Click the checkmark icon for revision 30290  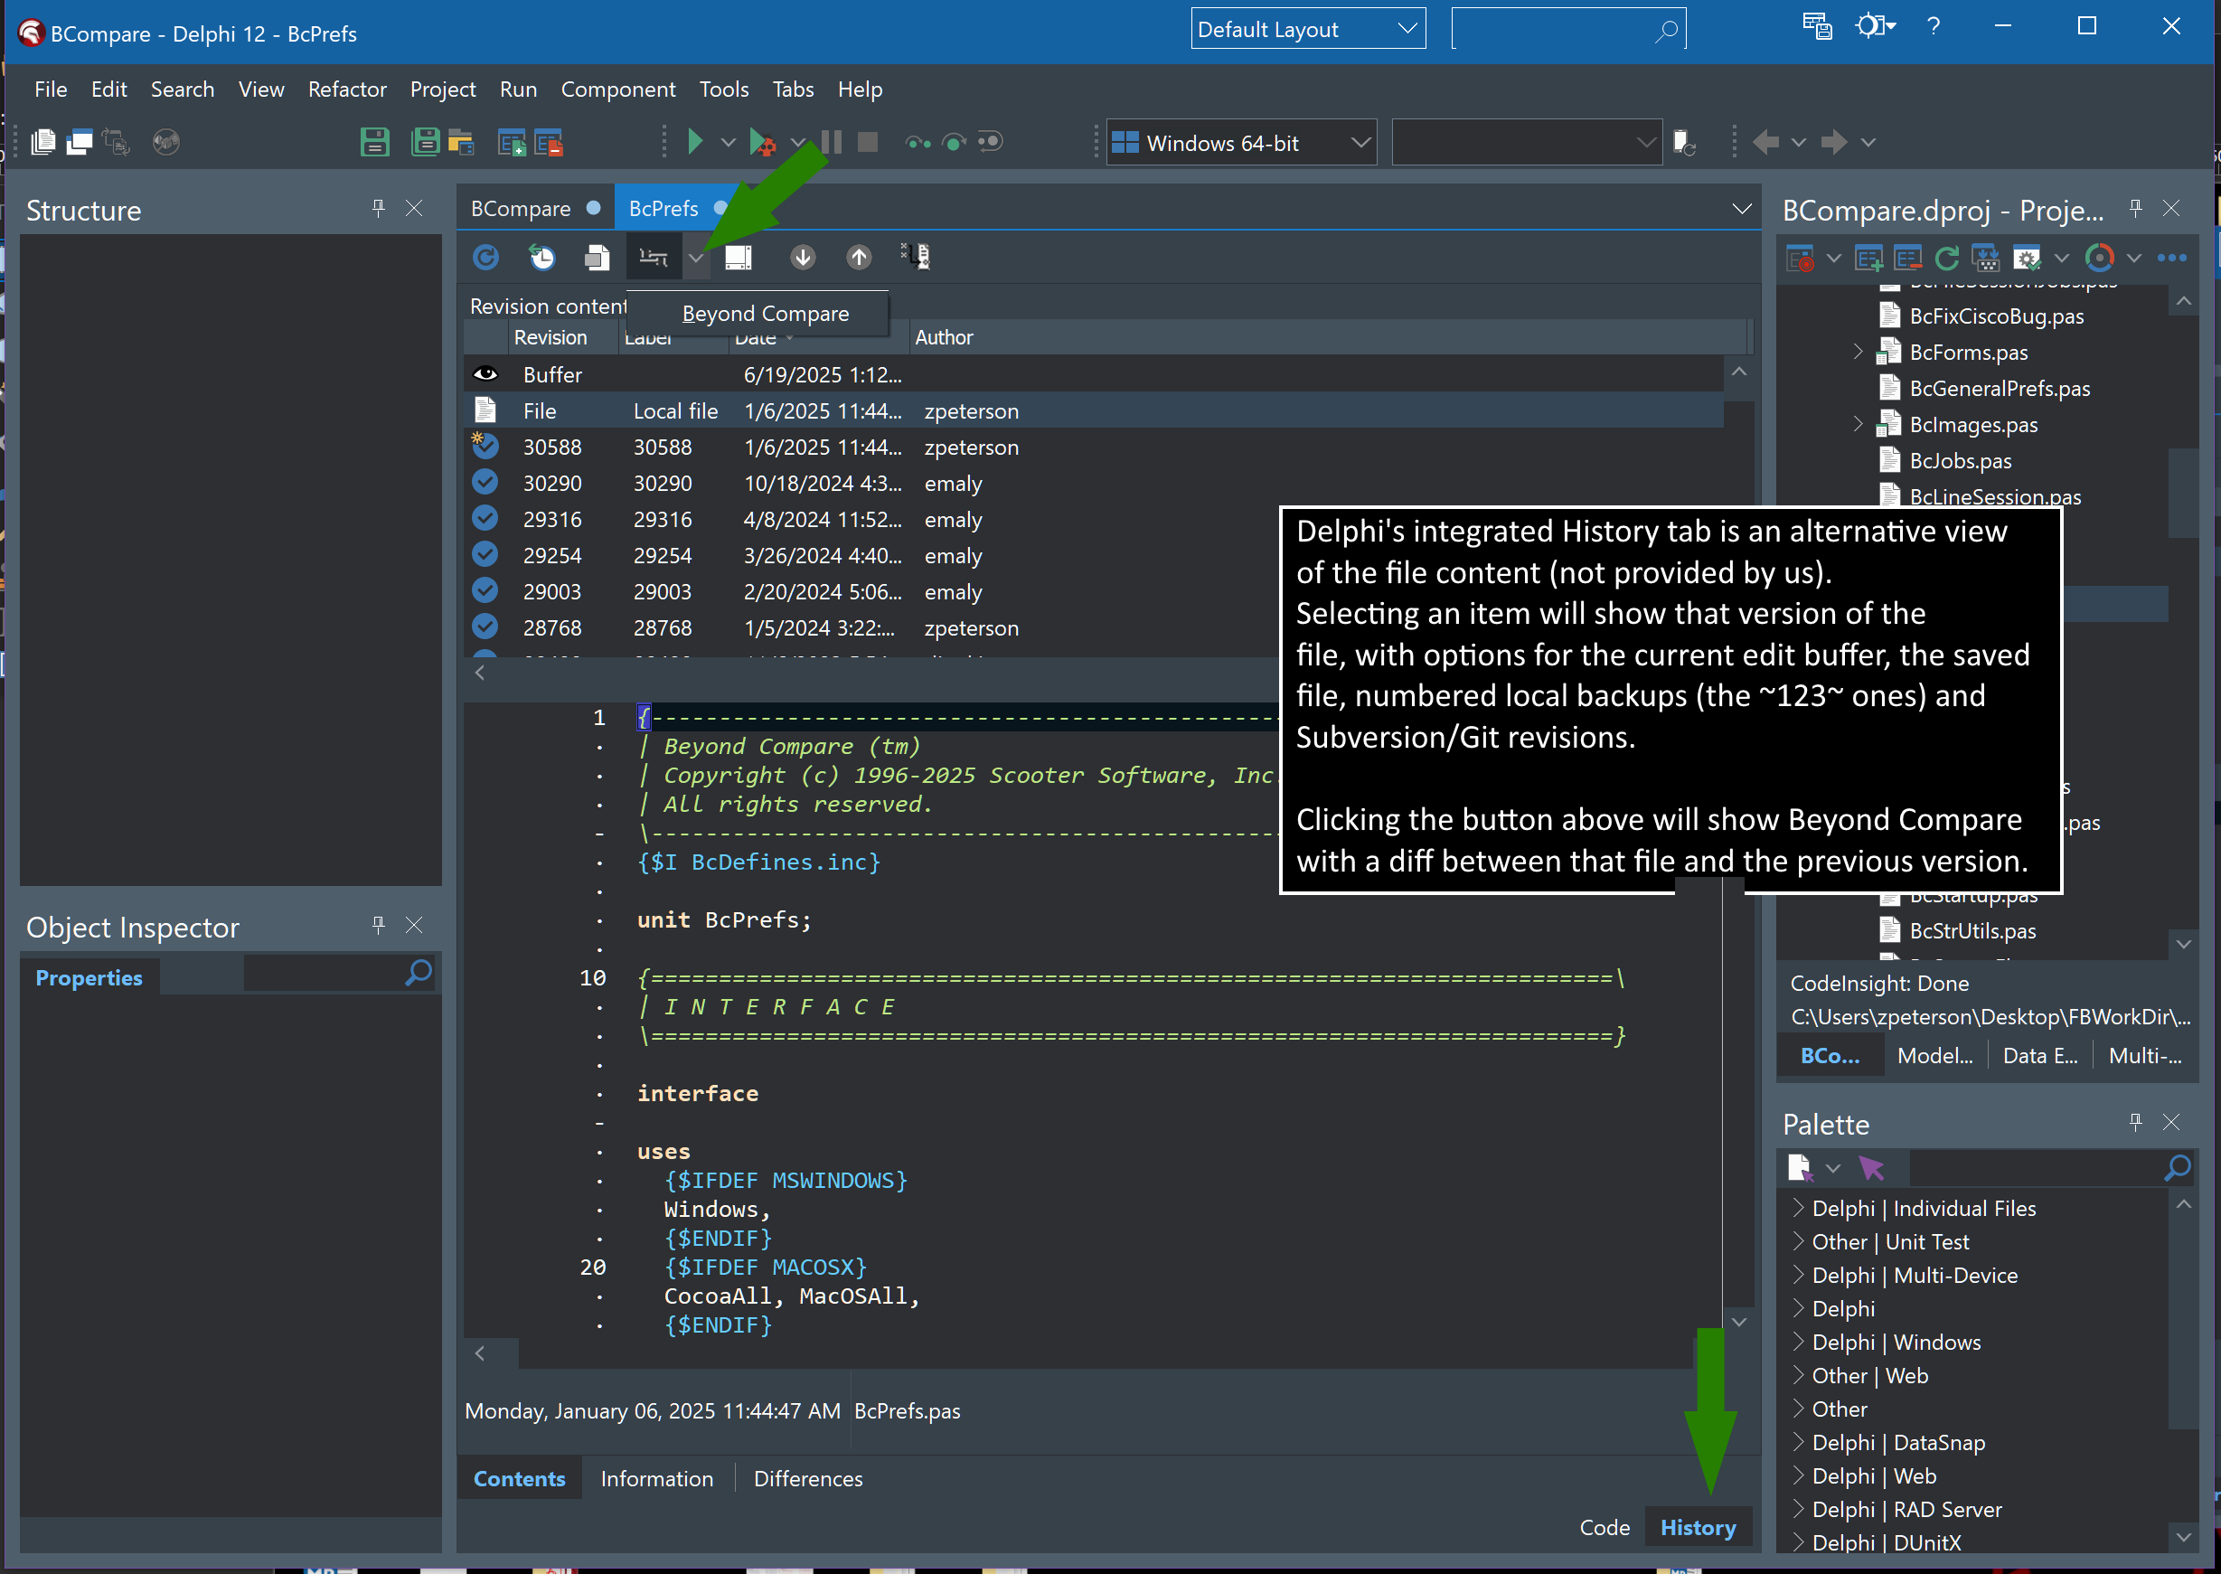click(x=485, y=483)
